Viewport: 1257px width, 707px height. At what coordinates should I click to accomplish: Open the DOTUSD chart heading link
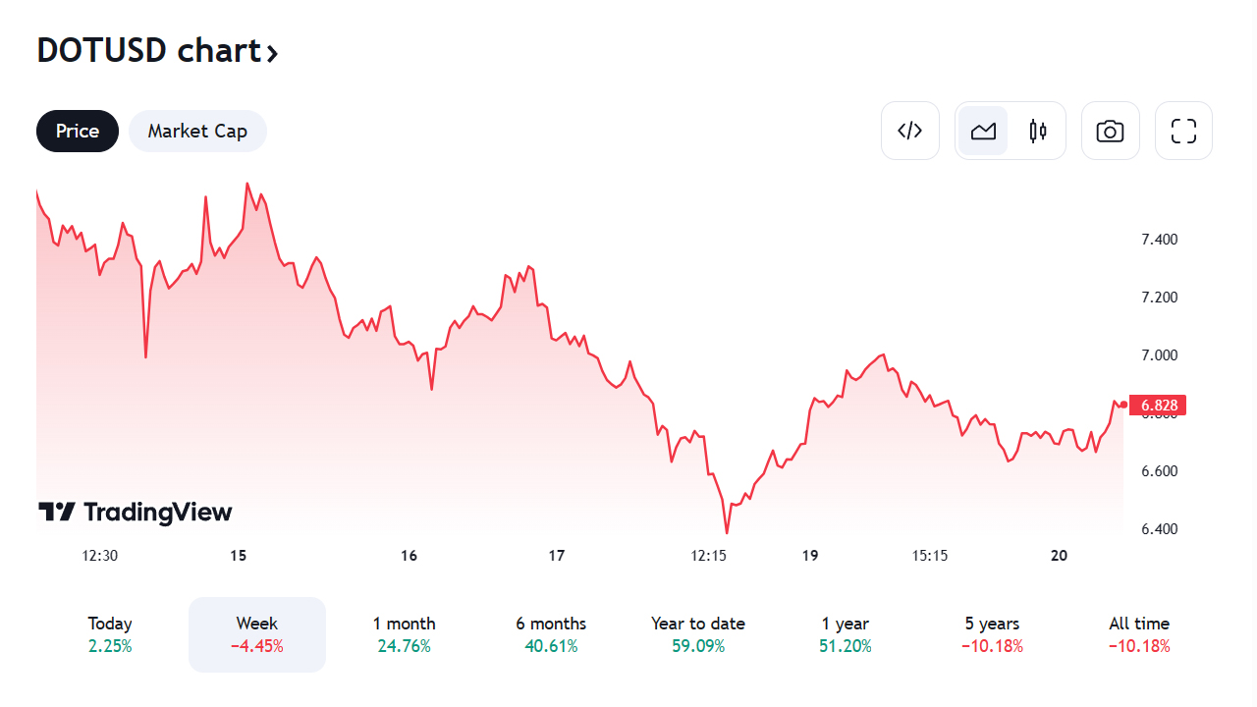tap(149, 50)
